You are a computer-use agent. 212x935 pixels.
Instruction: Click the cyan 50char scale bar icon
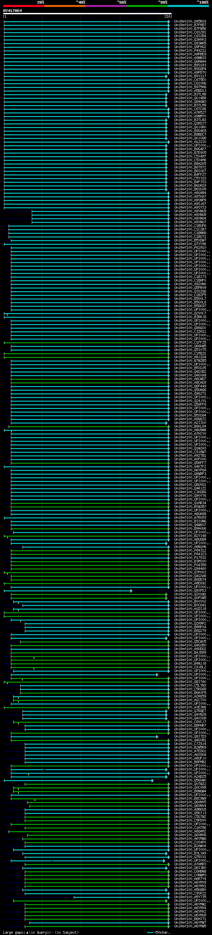point(150,932)
